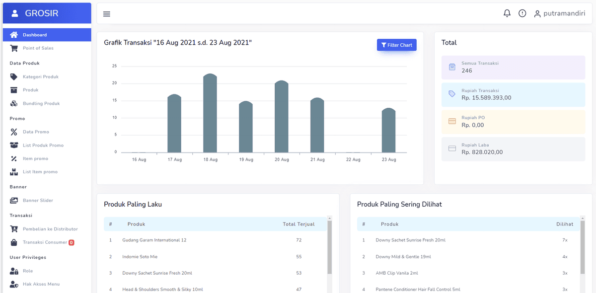Open Pembelian ke Distributor page
596x293 pixels.
pos(50,229)
